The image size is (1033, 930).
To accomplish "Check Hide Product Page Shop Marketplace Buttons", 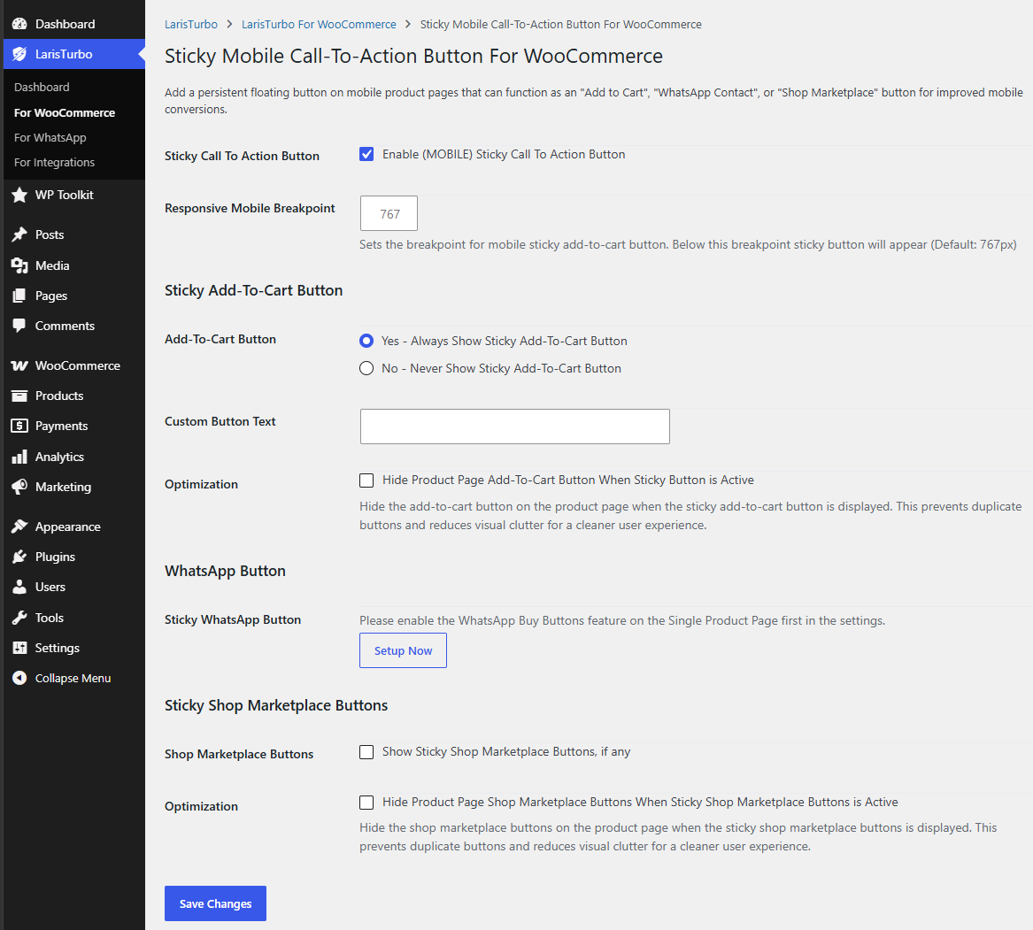I will coord(366,803).
